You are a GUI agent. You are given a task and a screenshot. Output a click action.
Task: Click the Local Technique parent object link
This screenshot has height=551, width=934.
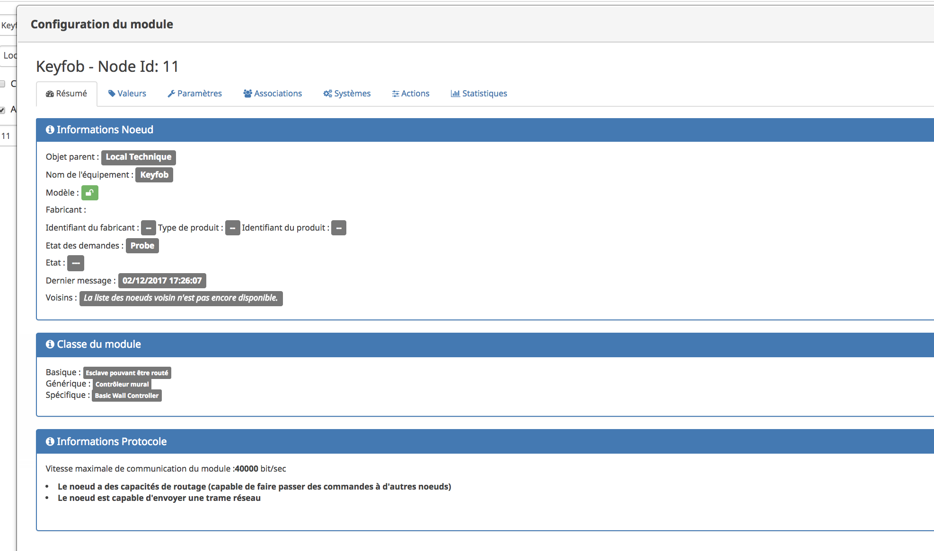(x=138, y=157)
